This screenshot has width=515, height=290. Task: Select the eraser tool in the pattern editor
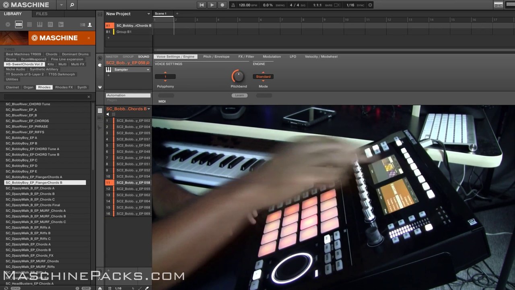pyautogui.click(x=146, y=288)
